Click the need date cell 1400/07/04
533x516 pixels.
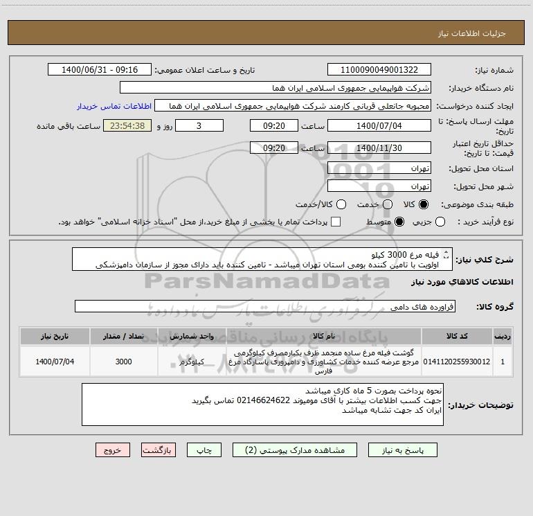[55, 362]
